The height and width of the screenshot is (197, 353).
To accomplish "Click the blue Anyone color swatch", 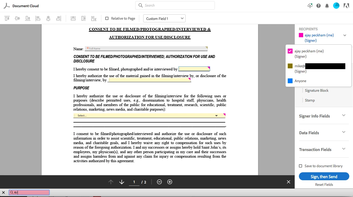I will pos(290,81).
